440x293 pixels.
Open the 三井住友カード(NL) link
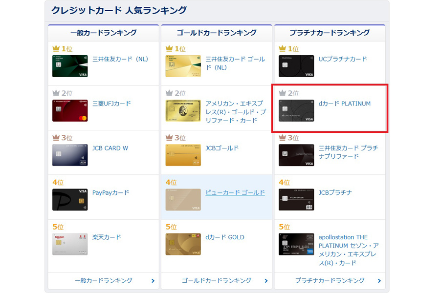tap(120, 59)
